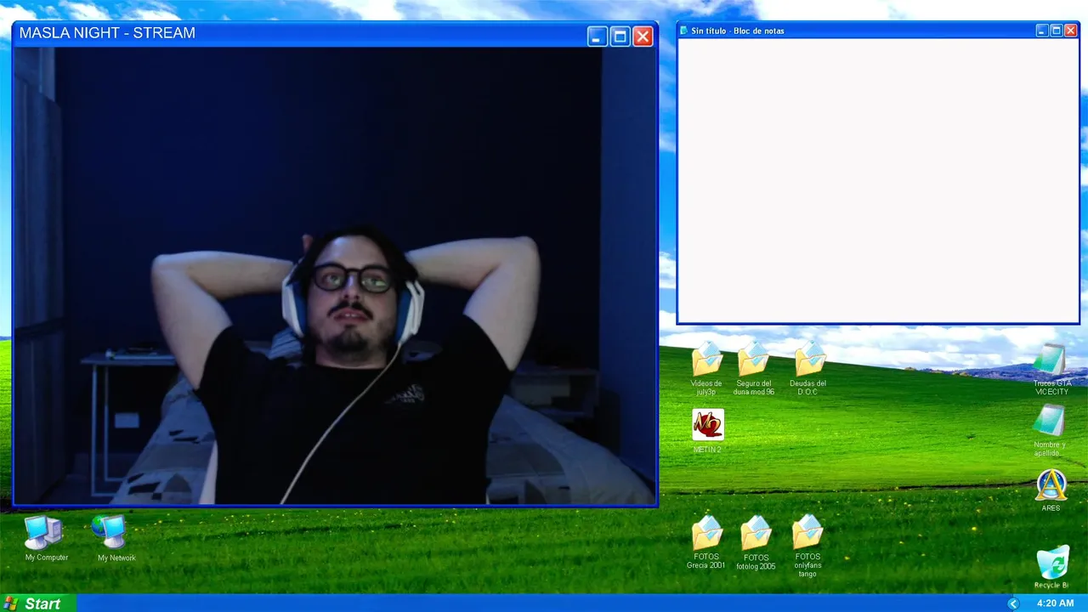Maximize the Bloc de notas window
Screen dimensions: 1088x612
tap(1057, 31)
